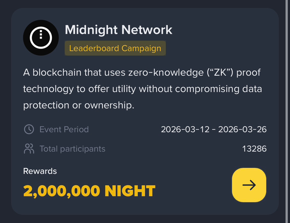
Task: Click "protection or ownership" description text
Action: 79,105
